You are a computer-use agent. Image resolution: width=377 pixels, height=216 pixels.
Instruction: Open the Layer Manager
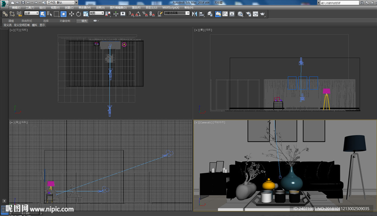point(210,14)
